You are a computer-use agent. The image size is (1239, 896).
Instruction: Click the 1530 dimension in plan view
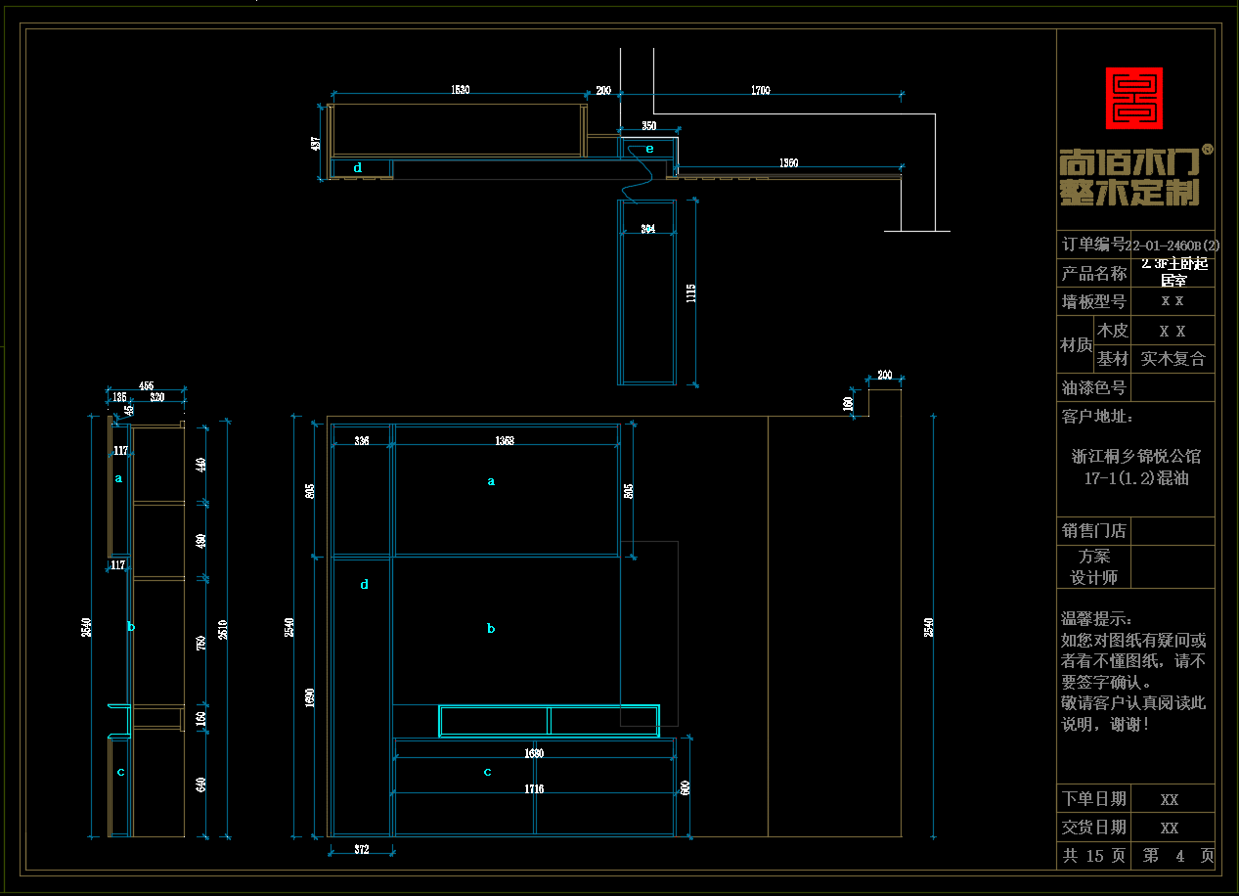tap(460, 90)
